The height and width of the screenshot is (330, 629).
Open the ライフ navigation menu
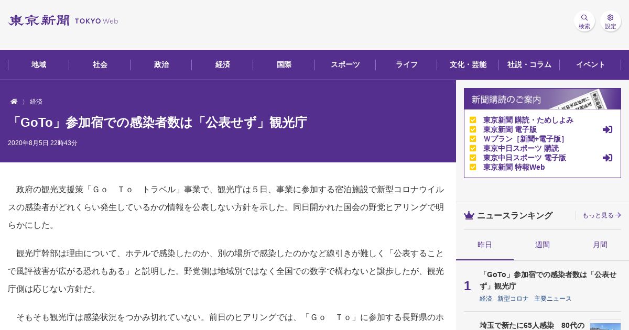(407, 64)
